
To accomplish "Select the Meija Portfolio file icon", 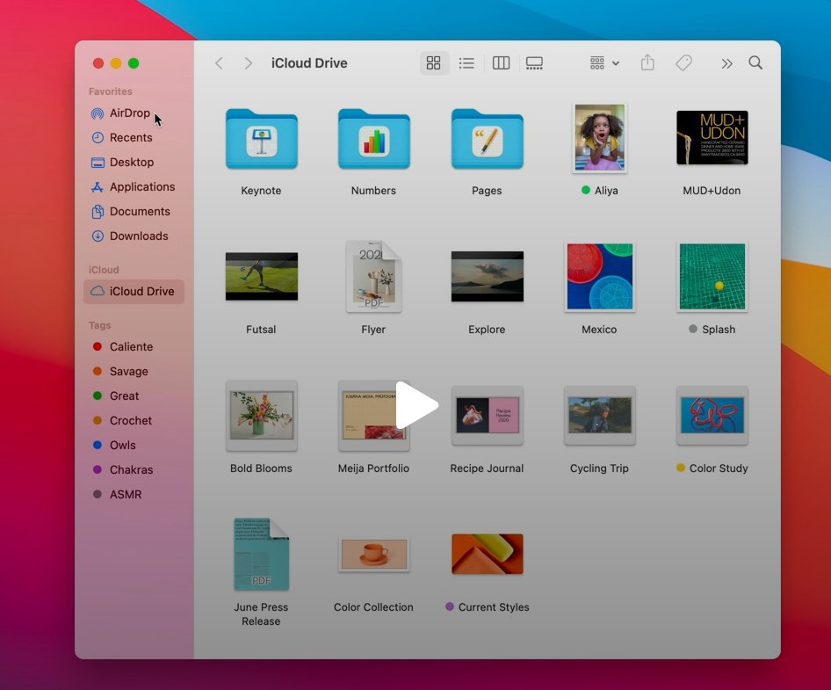I will (373, 415).
